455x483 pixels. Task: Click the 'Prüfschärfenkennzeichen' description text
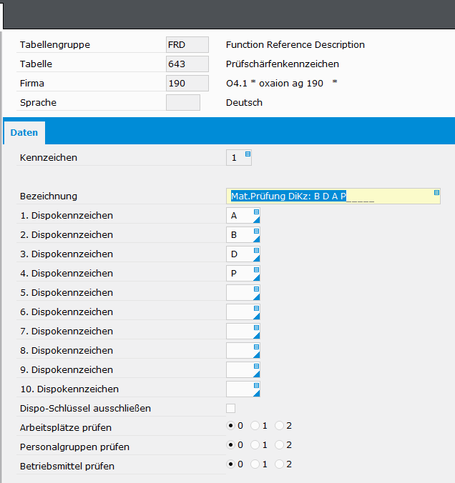point(283,64)
